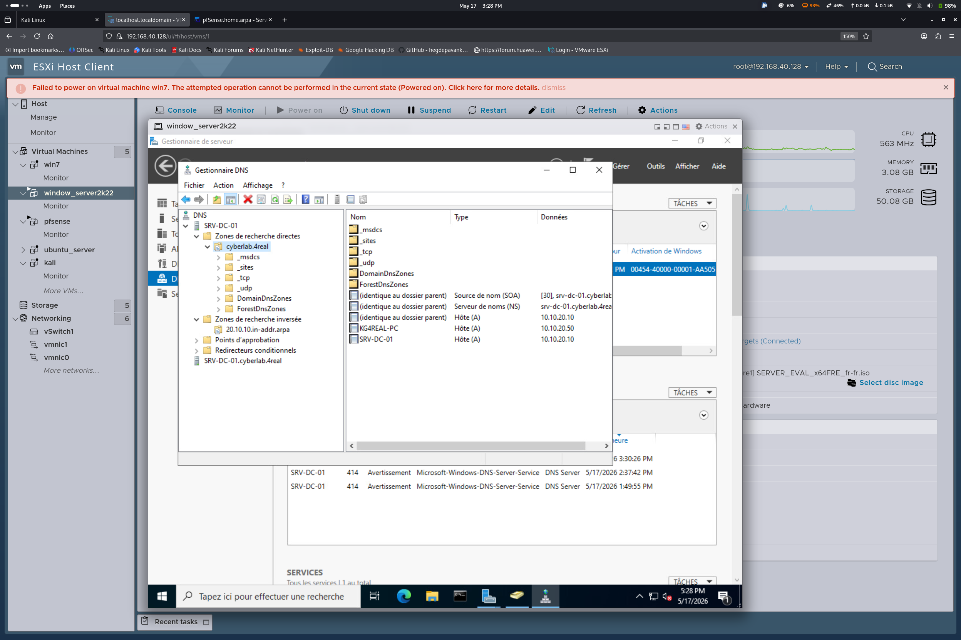Click the Restart VM button
The width and height of the screenshot is (961, 640).
[487, 110]
